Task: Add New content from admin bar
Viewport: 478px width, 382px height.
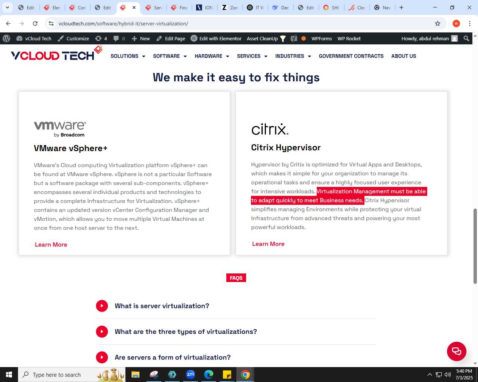Action: tap(141, 38)
